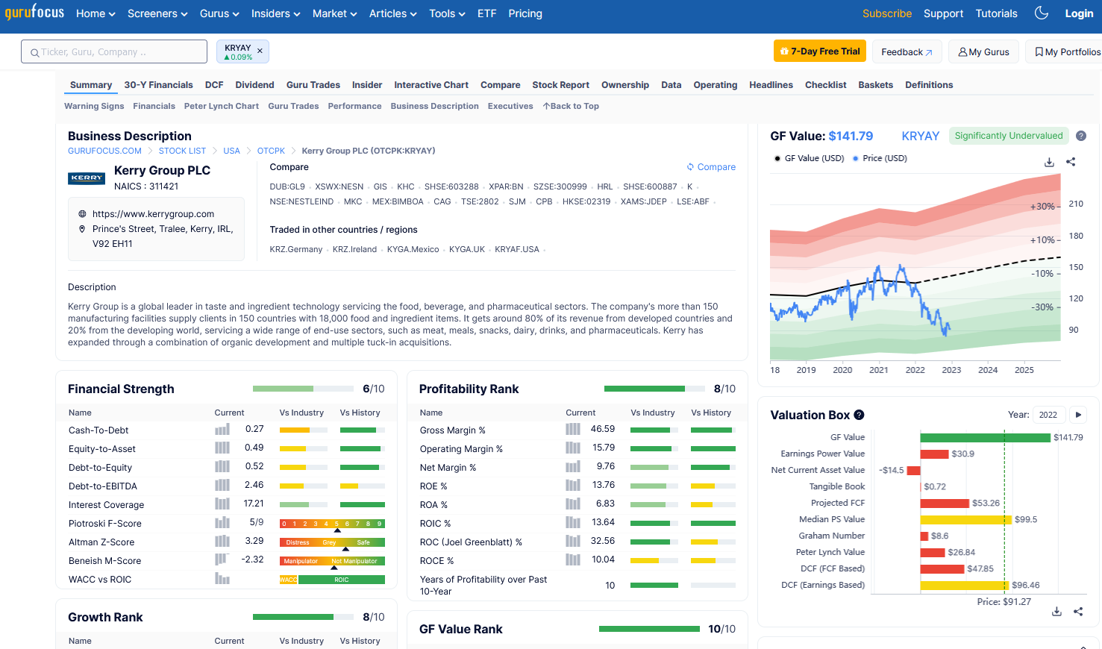
Task: Open Operating Margin % mini trend chart icon
Action: pyautogui.click(x=573, y=448)
